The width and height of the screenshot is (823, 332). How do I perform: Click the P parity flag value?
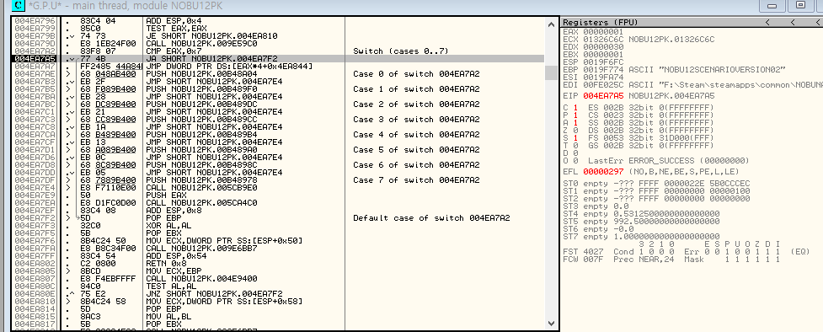pyautogui.click(x=576, y=115)
